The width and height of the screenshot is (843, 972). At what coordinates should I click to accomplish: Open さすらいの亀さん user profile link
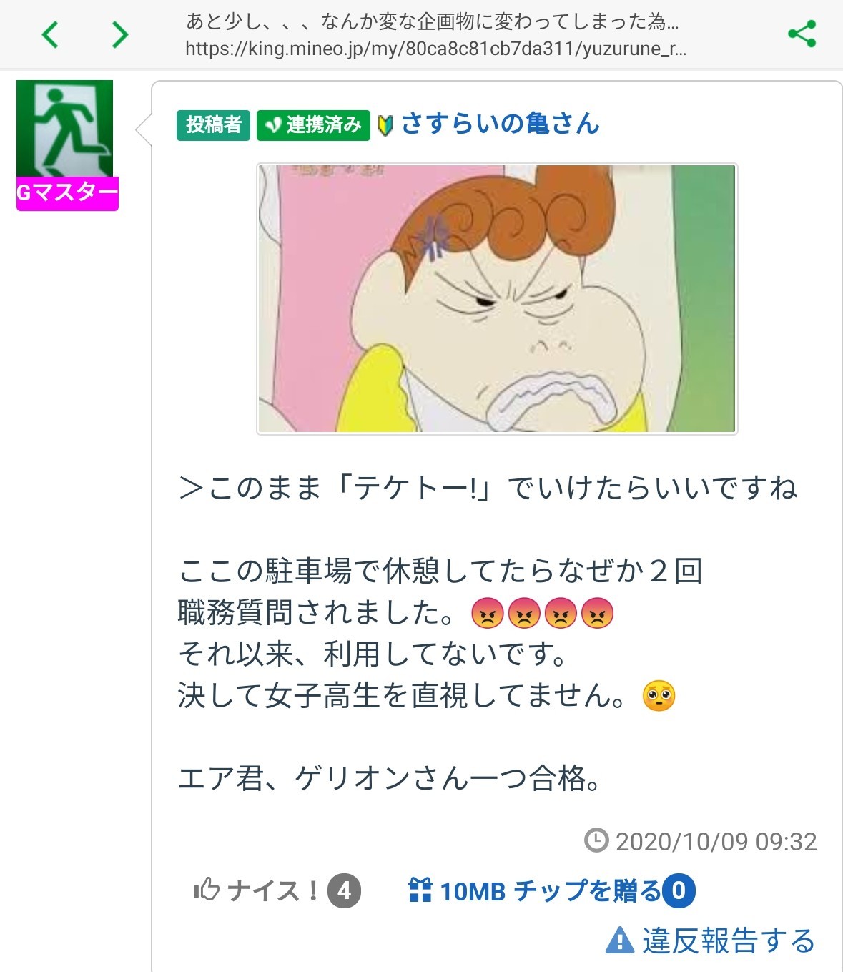[x=500, y=124]
